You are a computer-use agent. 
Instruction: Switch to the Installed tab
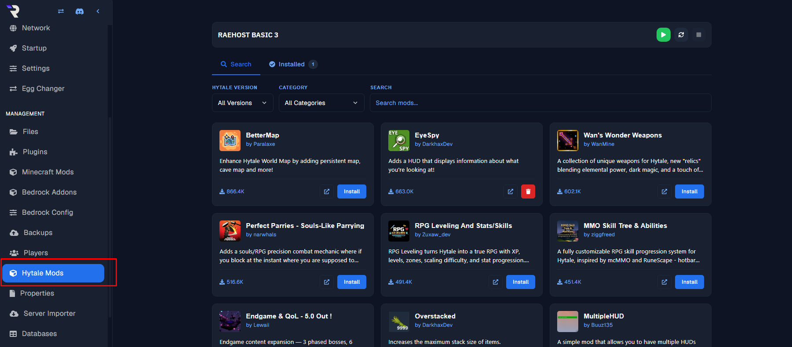293,64
